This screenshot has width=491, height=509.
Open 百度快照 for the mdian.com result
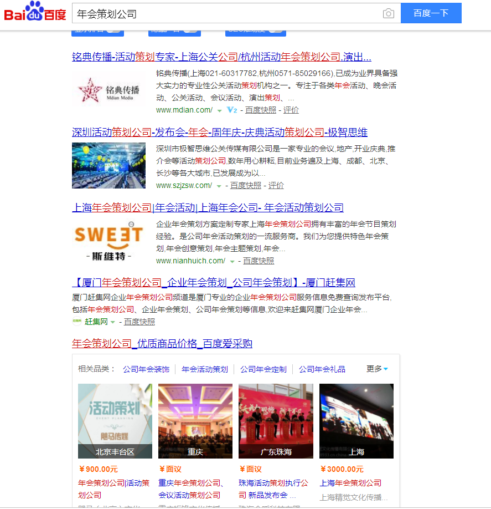[x=261, y=110]
